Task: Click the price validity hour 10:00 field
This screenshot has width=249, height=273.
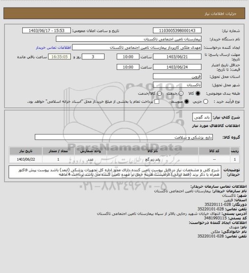Action: tap(128, 67)
